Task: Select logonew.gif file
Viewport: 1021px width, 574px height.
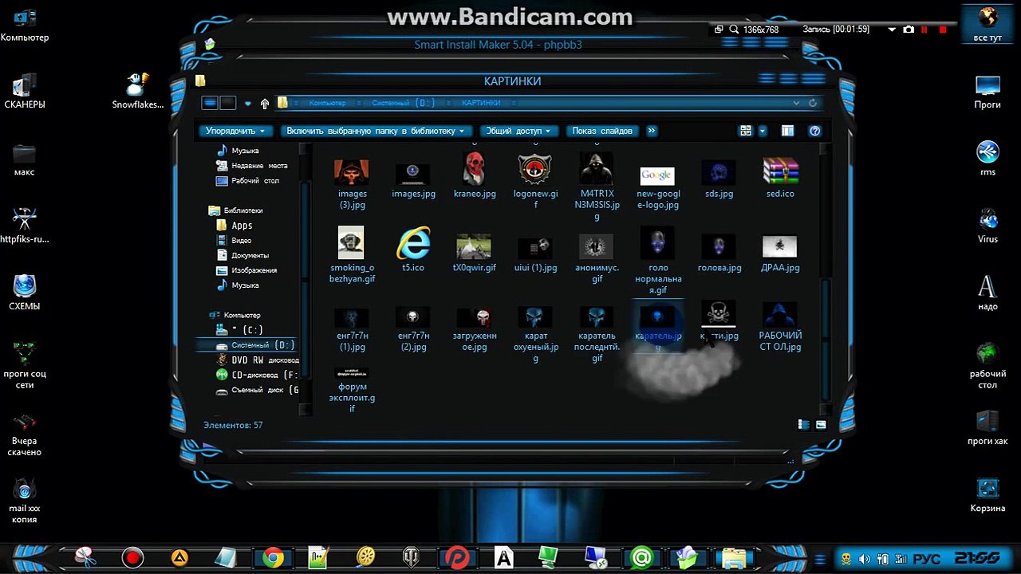Action: click(535, 181)
